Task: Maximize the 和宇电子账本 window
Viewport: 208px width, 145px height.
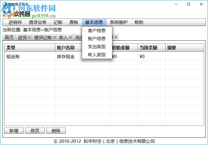Action: click(189, 4)
